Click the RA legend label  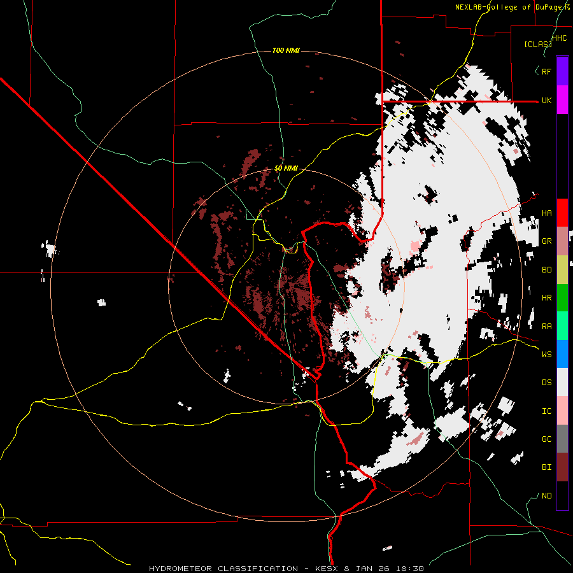pos(546,327)
